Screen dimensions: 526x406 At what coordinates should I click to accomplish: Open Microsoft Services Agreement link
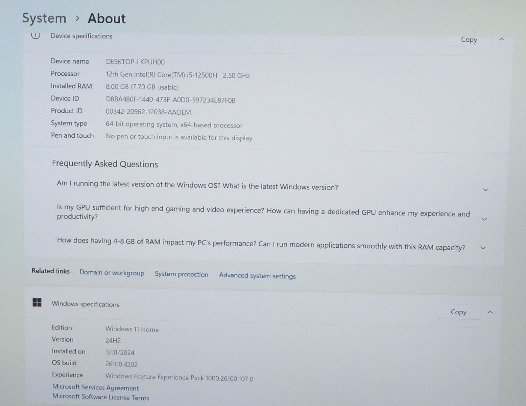click(x=95, y=387)
